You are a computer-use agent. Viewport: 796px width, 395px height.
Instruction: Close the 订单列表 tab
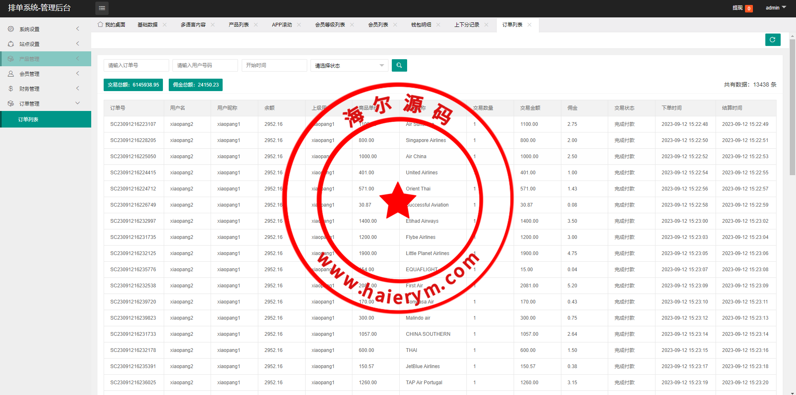tap(529, 25)
